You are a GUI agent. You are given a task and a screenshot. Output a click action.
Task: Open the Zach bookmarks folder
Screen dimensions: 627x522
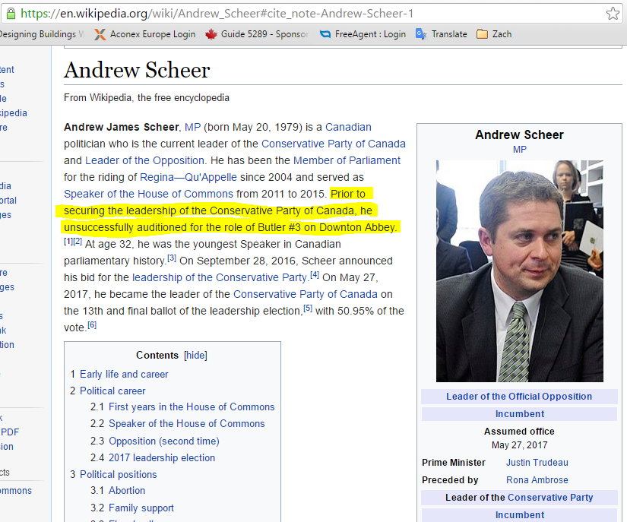click(x=494, y=34)
